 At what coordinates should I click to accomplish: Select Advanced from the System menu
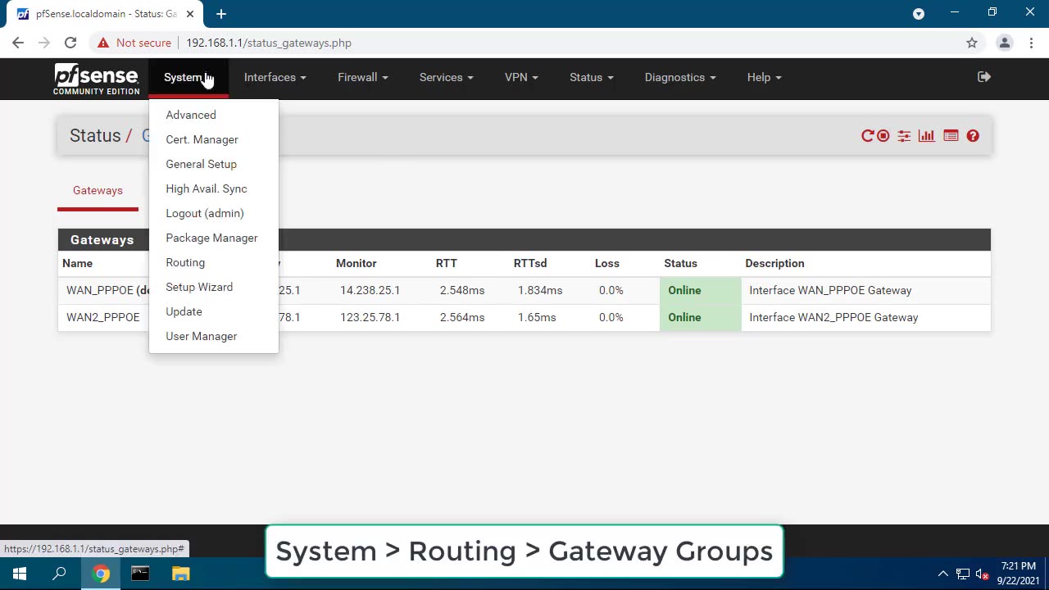pyautogui.click(x=191, y=115)
